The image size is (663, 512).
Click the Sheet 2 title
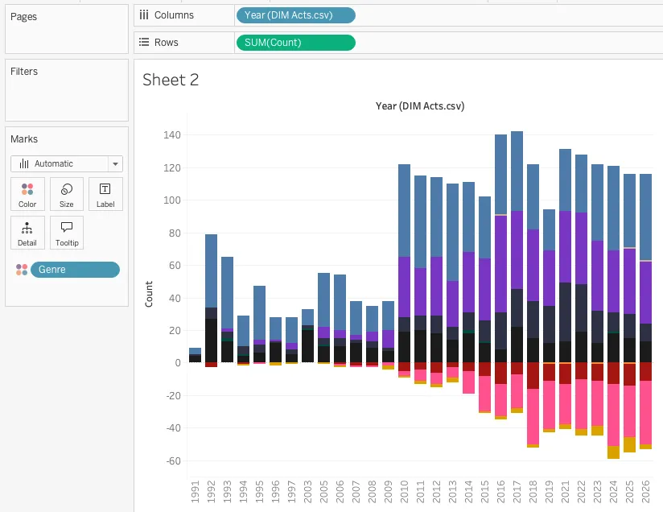171,80
